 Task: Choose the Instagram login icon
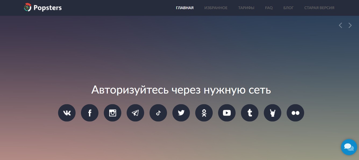coord(112,113)
